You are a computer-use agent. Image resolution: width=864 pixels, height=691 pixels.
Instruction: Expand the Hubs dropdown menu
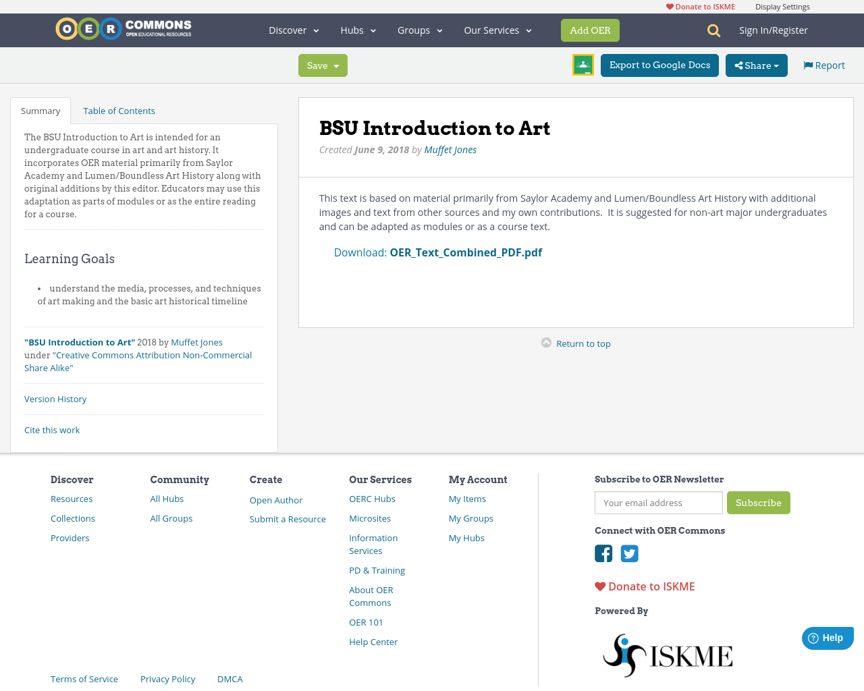(x=358, y=30)
